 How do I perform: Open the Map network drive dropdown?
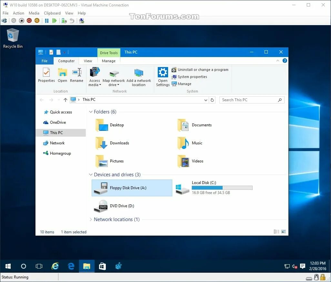114,77
